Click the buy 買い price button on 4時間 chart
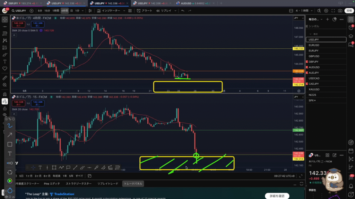This screenshot has height=199, width=355. 37,24
